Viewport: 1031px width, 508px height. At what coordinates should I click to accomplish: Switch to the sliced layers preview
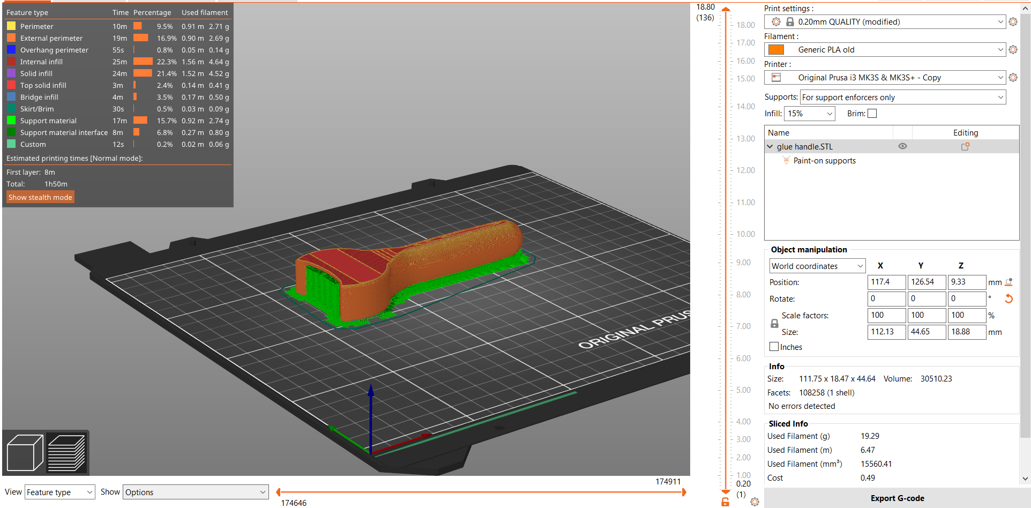tap(66, 453)
